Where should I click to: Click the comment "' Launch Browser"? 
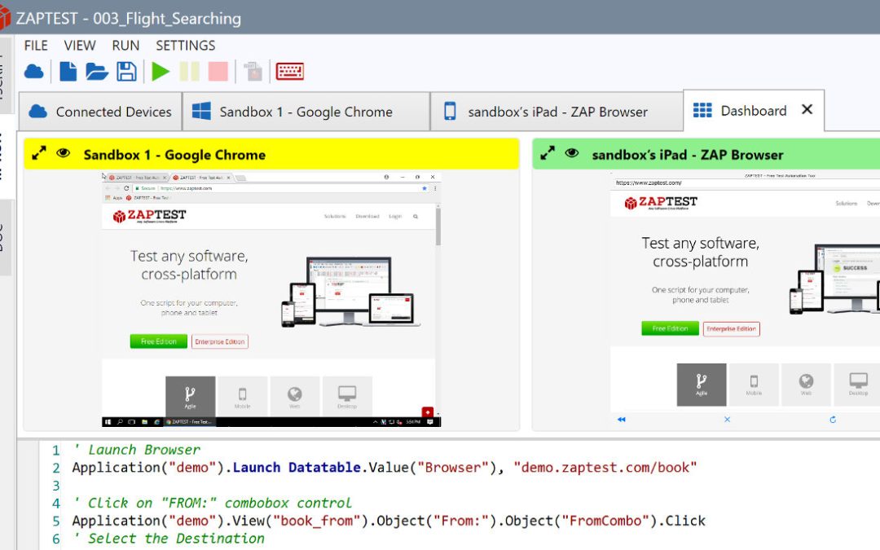(136, 450)
